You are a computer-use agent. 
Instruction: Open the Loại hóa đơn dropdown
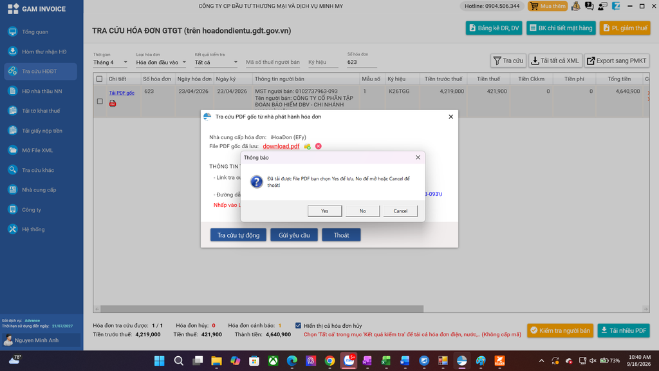(x=161, y=62)
